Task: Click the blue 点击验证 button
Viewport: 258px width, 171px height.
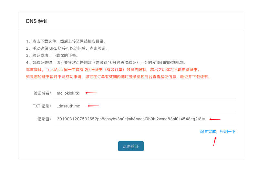Action: point(131,146)
